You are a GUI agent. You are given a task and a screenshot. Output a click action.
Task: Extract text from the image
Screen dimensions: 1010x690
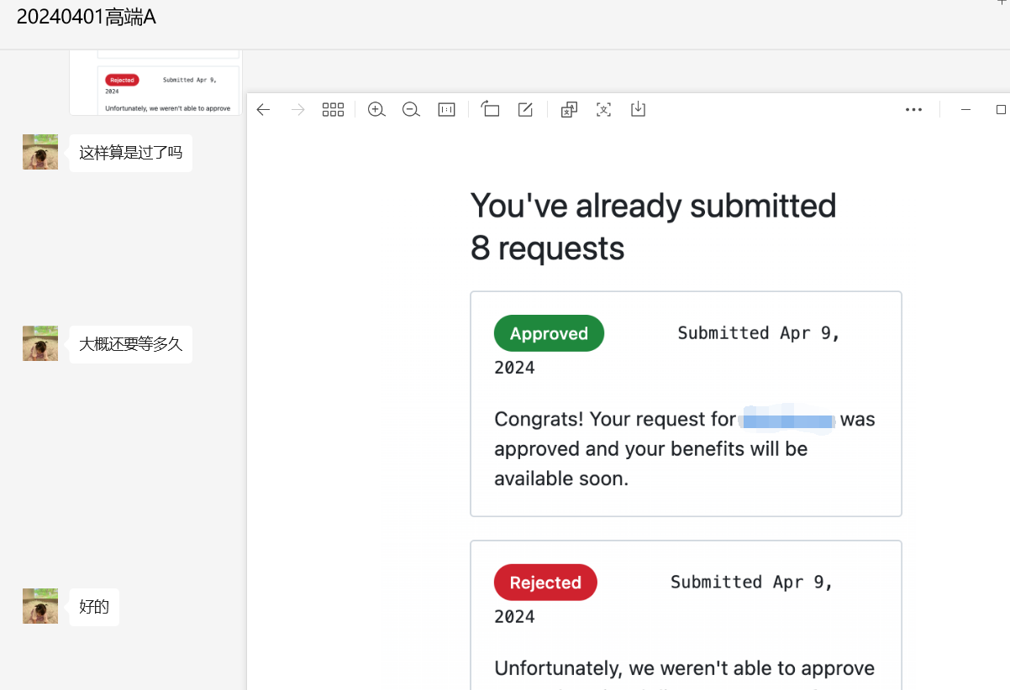(603, 110)
